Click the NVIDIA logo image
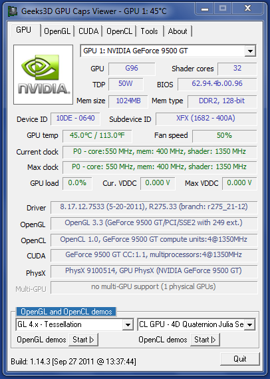 [x=43, y=75]
